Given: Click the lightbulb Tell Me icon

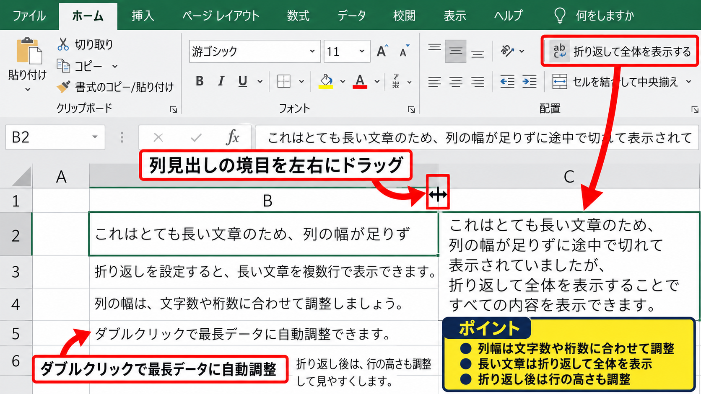Looking at the screenshot, I should point(560,15).
